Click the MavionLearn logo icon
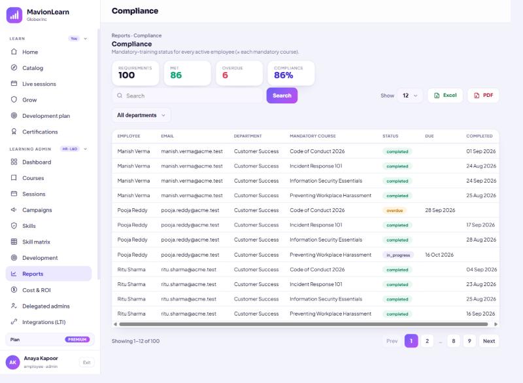Viewport: 523px width, 383px height. (x=14, y=15)
